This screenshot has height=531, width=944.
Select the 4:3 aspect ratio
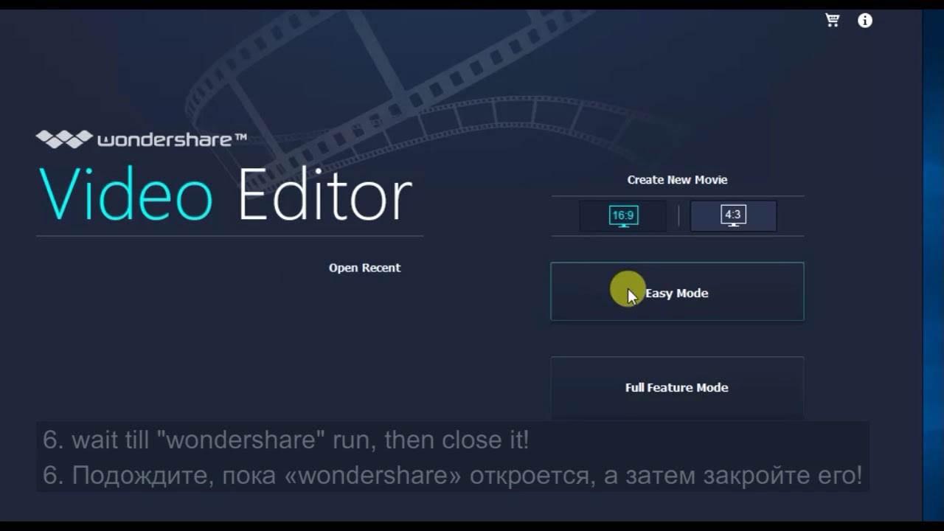pyautogui.click(x=733, y=216)
